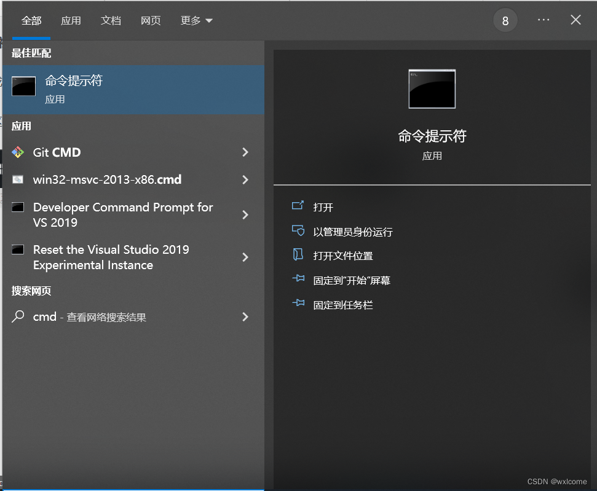Click the 打开 open icon

pos(298,205)
